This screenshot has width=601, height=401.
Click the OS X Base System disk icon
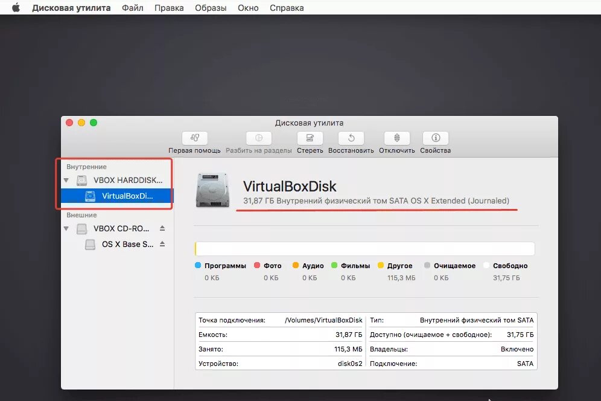pos(90,245)
